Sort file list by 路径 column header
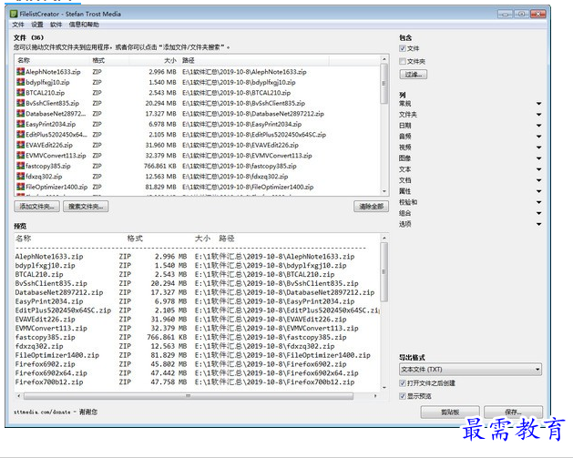This screenshot has width=573, height=458. (254, 60)
